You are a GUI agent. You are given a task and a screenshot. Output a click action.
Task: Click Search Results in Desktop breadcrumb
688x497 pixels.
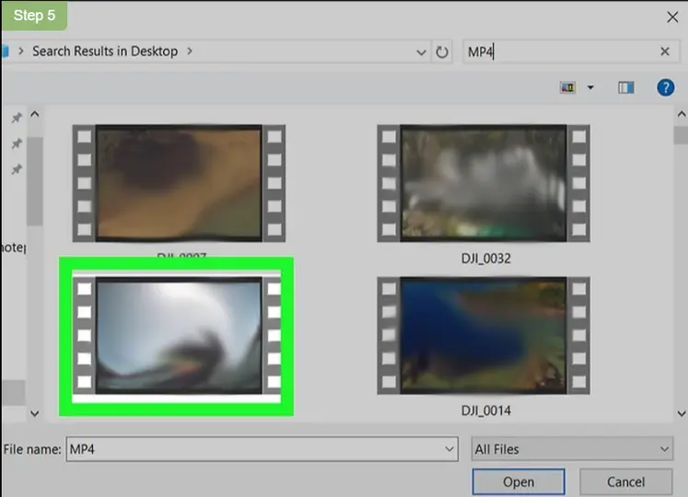[x=104, y=52]
